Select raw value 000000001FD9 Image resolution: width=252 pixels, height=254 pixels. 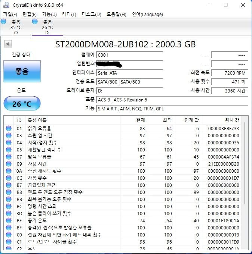pyautogui.click(x=224, y=242)
